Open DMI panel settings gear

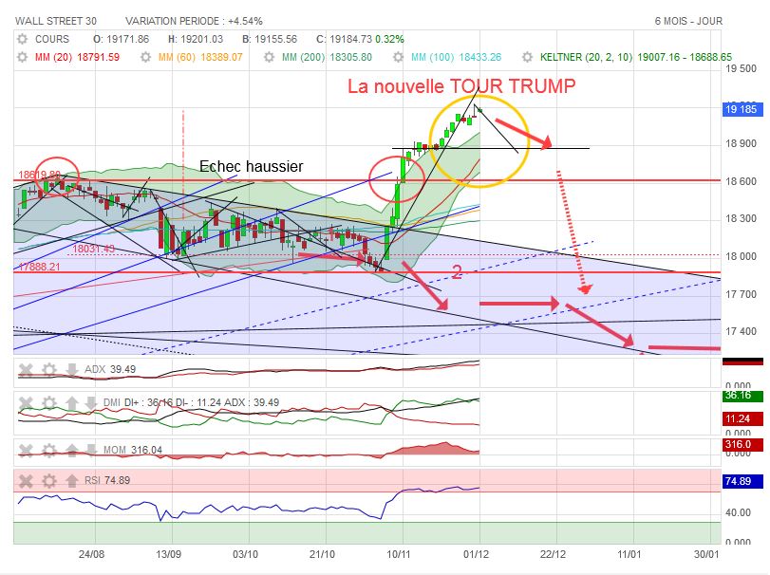tap(49, 403)
